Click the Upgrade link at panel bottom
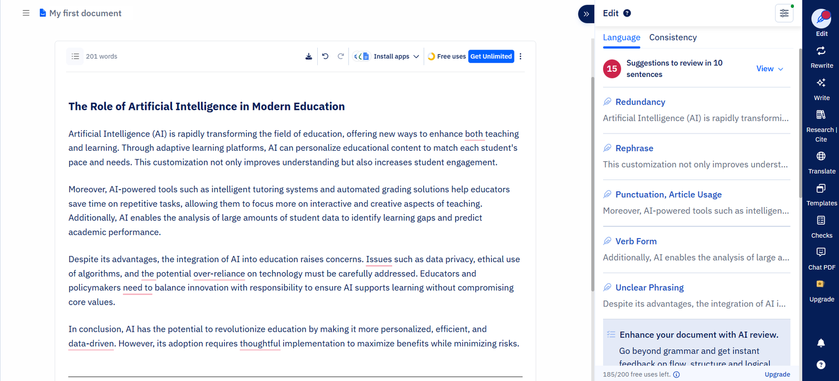Screen dimensions: 839x381 (x=777, y=374)
